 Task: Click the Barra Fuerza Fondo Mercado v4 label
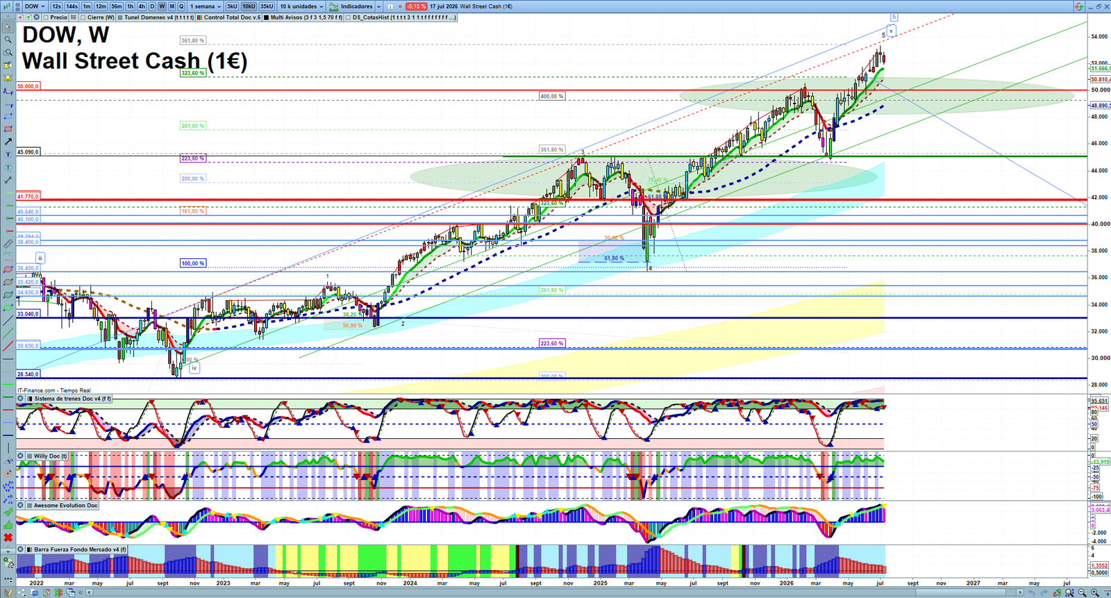pos(80,549)
